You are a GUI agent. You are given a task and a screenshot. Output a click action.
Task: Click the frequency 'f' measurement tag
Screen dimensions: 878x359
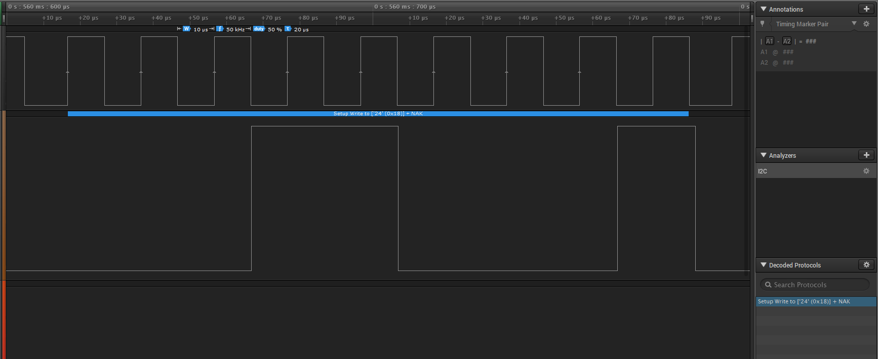coord(220,29)
